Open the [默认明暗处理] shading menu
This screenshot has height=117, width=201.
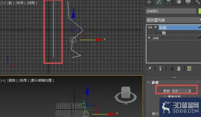(42, 80)
